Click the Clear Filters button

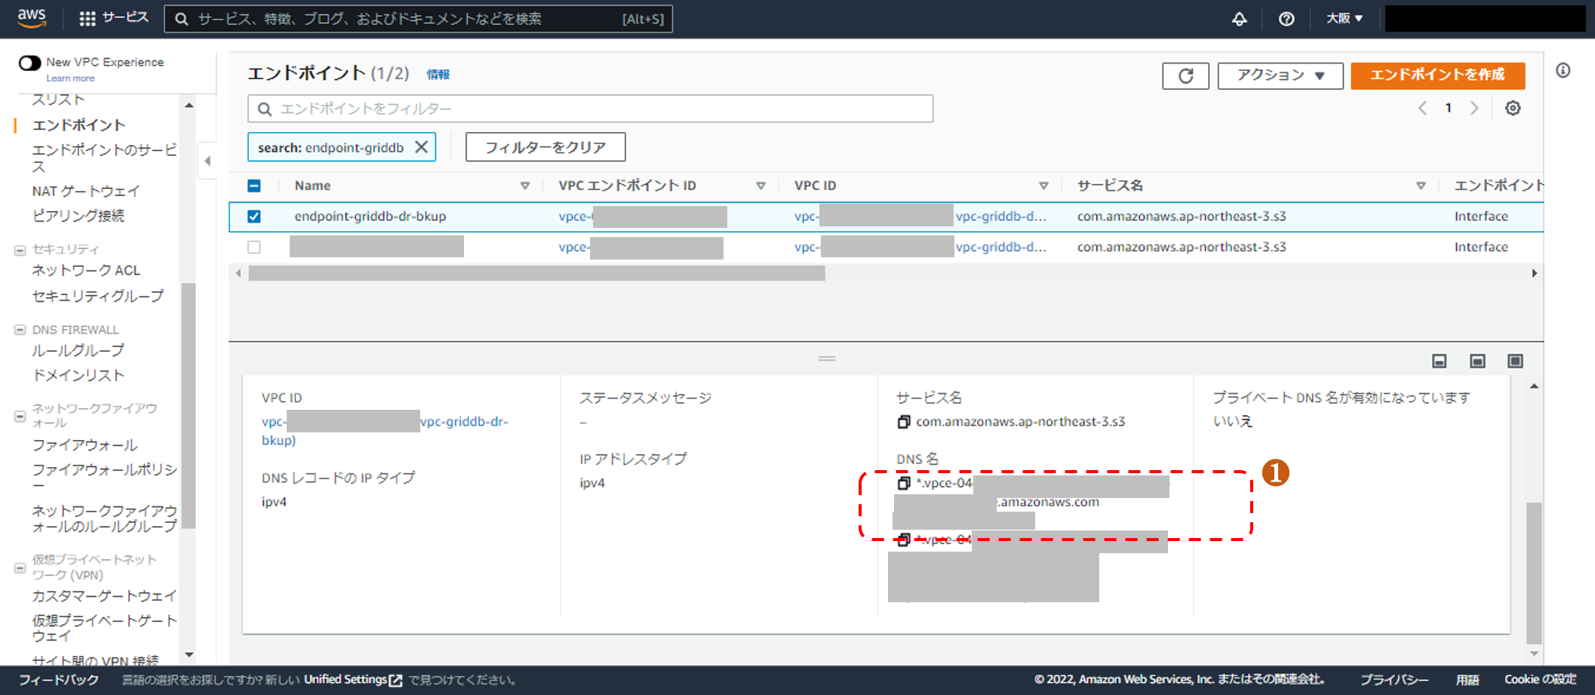pyautogui.click(x=545, y=147)
